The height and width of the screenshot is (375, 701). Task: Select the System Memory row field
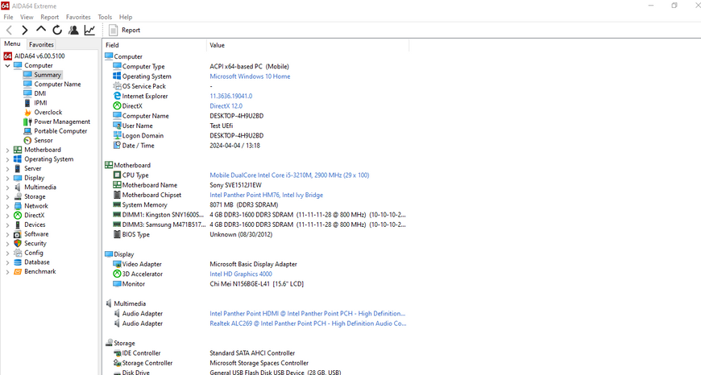(x=144, y=205)
